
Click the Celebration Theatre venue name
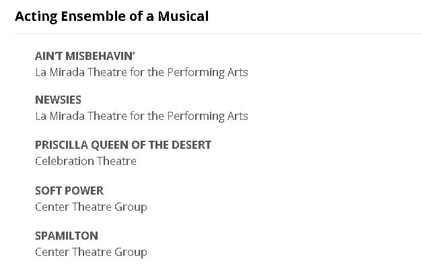click(85, 161)
